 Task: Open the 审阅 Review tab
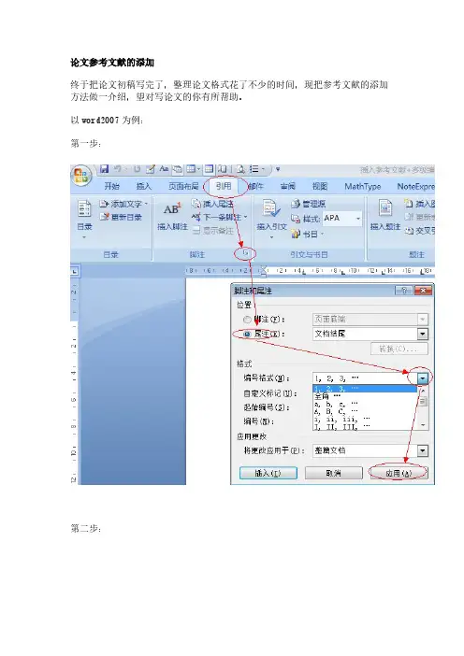[288, 187]
